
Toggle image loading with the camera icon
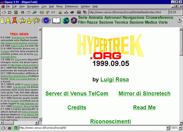click(x=9, y=128)
